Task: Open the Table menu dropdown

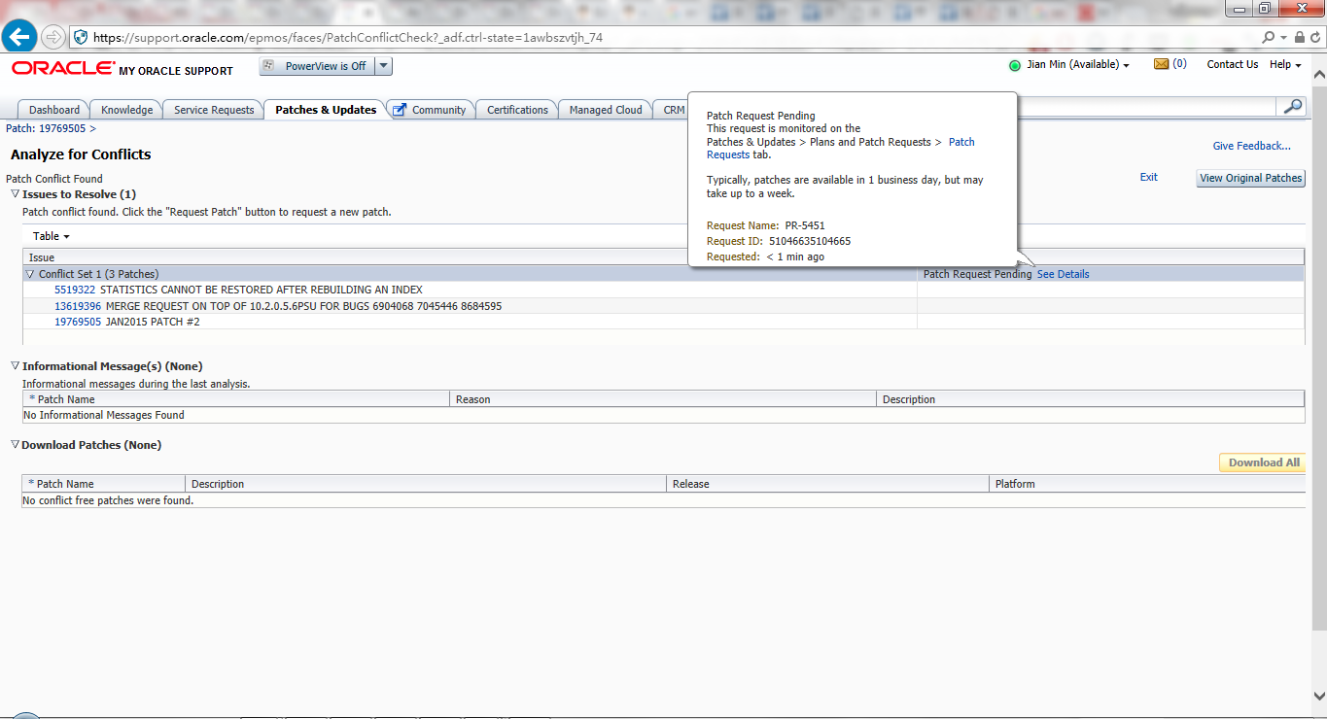Action: point(52,236)
